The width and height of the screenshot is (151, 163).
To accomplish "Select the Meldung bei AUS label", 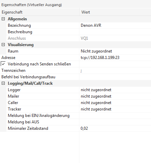I will point(23,122).
